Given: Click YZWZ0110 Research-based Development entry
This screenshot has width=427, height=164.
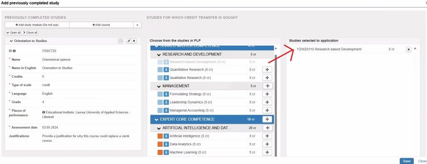Looking at the screenshot, I should tap(329, 49).
